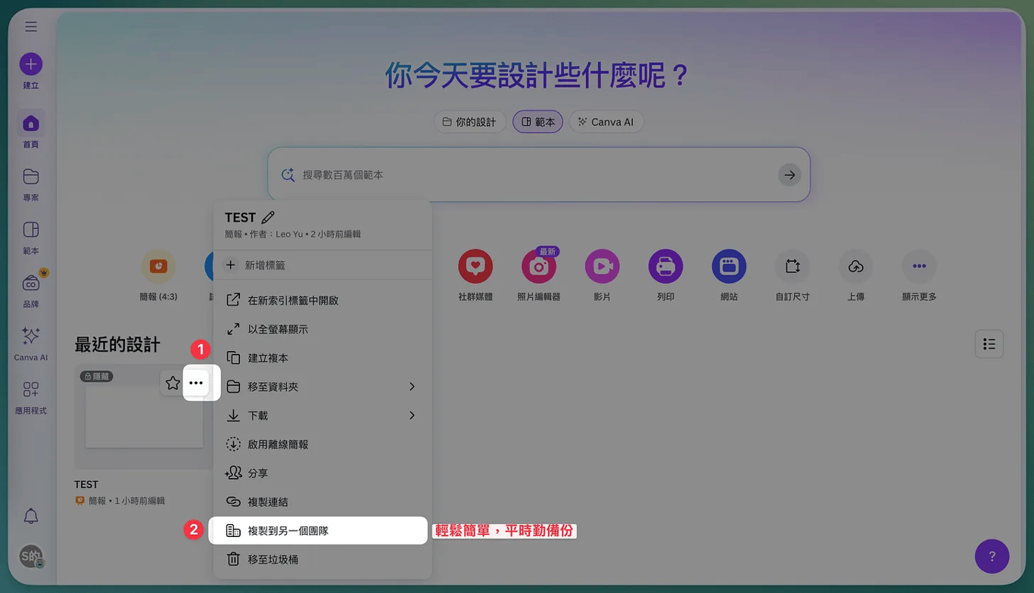
Task: Click the 上傳 upload icon
Action: (856, 266)
